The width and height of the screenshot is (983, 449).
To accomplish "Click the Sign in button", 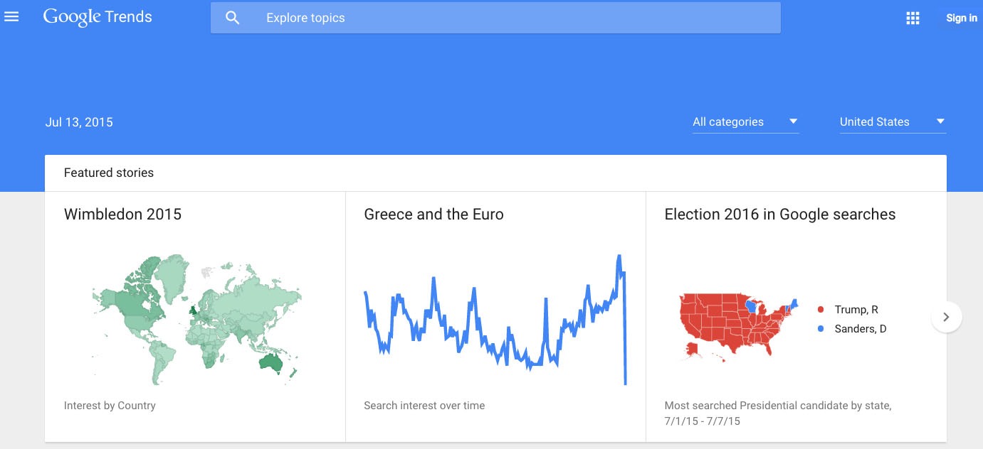I will (x=961, y=18).
